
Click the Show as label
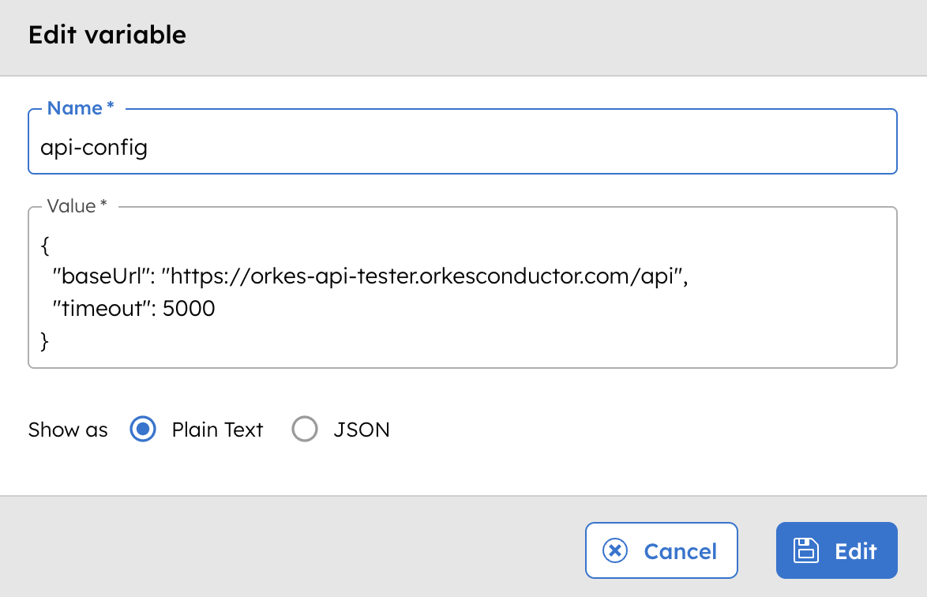(68, 430)
